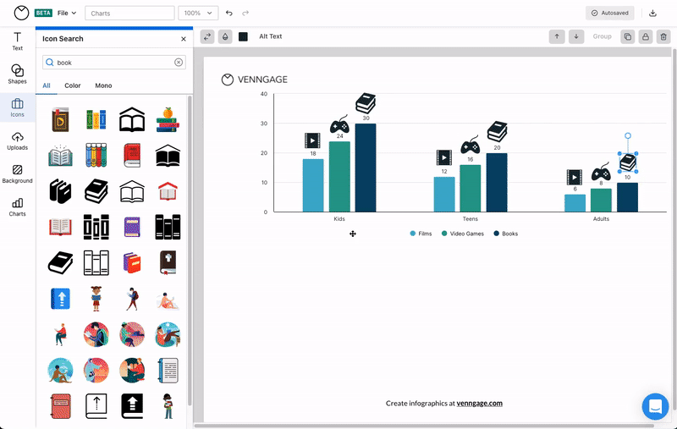Select the film icon above Adults bar
Viewport: 677px width, 429px height.
(575, 178)
